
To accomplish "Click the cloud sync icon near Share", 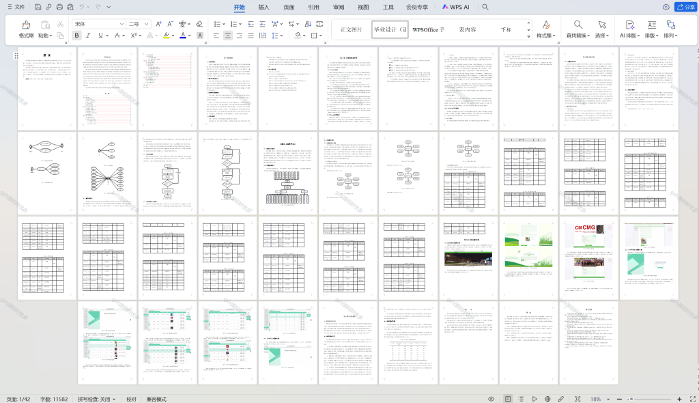I will click(666, 7).
